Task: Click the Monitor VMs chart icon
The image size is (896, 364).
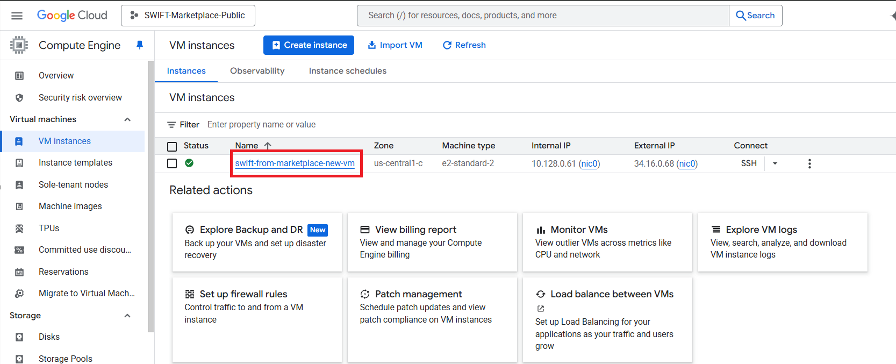Action: tap(541, 230)
